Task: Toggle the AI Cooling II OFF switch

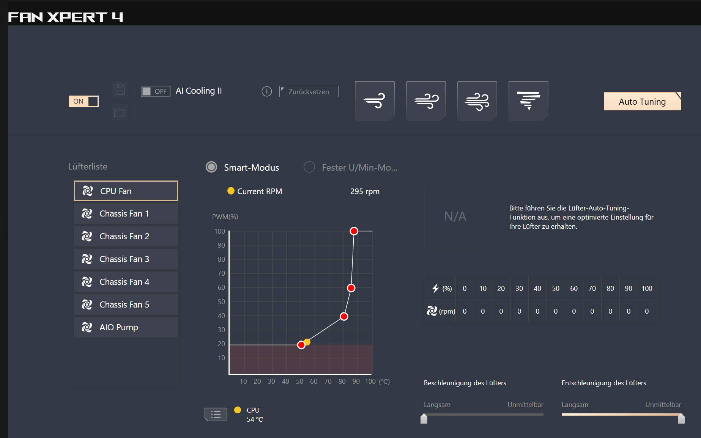Action: click(156, 91)
